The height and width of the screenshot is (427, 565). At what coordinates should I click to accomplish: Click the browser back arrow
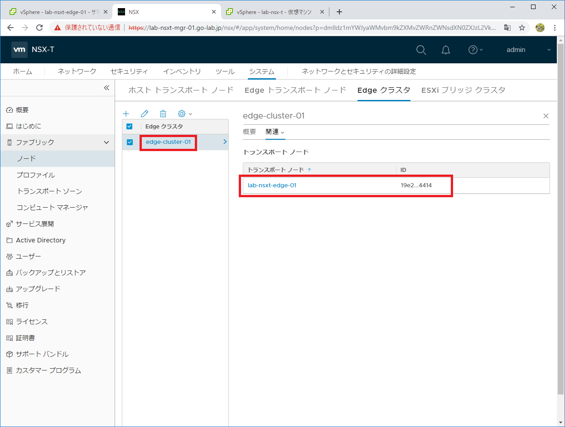coord(10,28)
